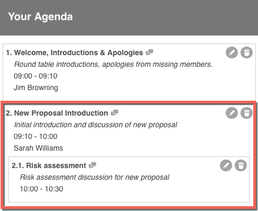Edit the New Proposal Introduction item

[x=232, y=113]
